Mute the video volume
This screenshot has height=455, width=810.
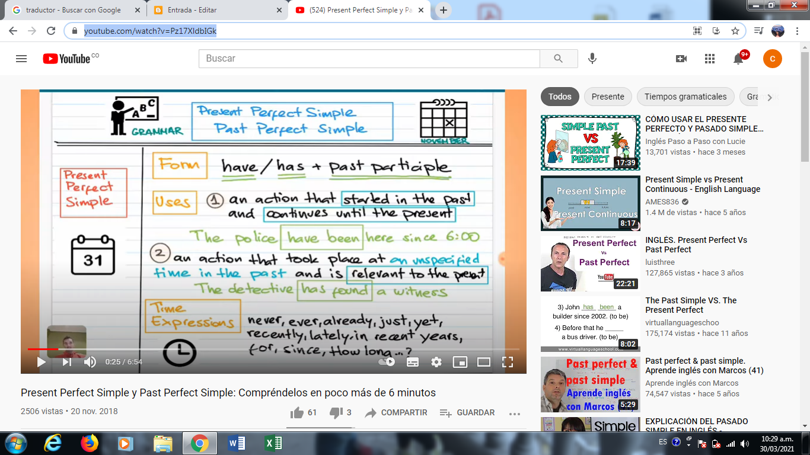(90, 362)
